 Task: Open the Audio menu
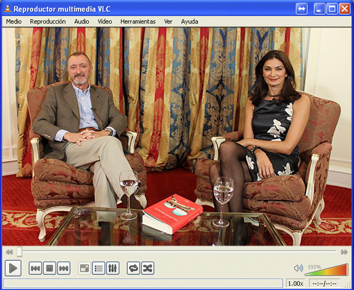pos(82,22)
